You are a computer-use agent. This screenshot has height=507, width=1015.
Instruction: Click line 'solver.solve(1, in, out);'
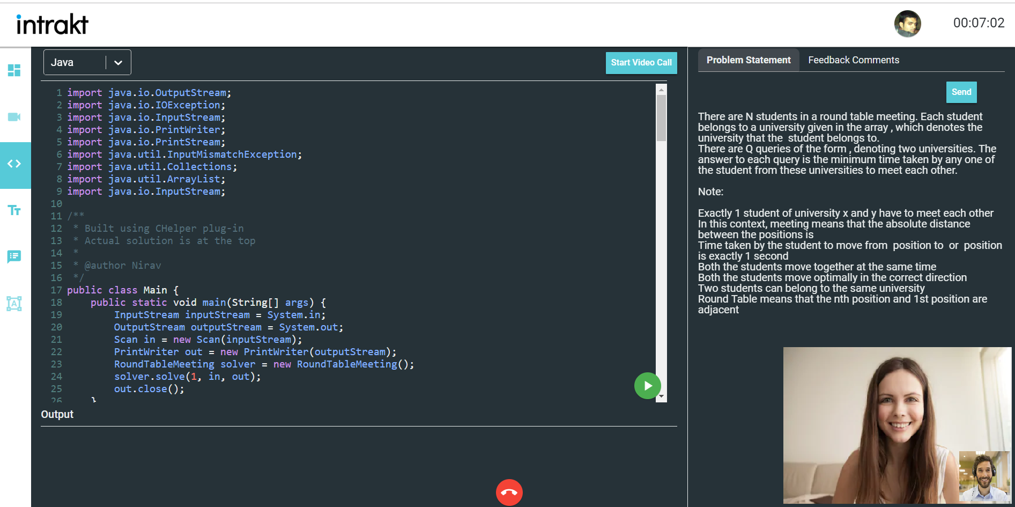pyautogui.click(x=188, y=377)
